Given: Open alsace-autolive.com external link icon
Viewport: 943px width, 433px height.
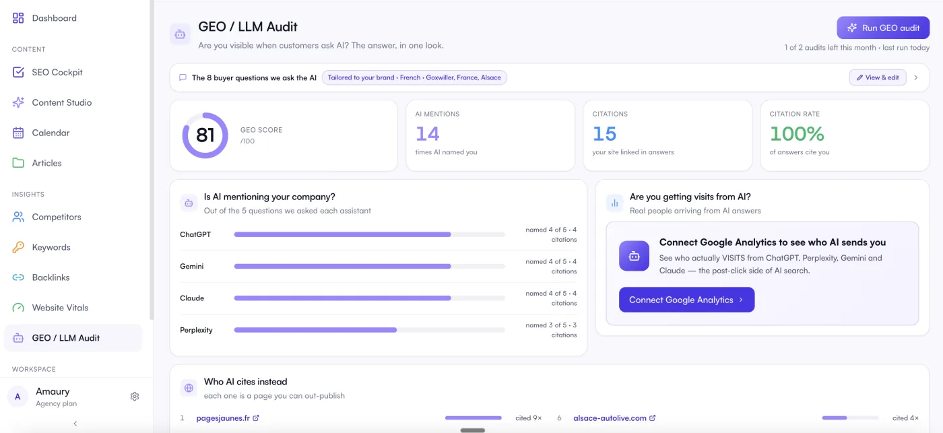Looking at the screenshot, I should coord(653,418).
